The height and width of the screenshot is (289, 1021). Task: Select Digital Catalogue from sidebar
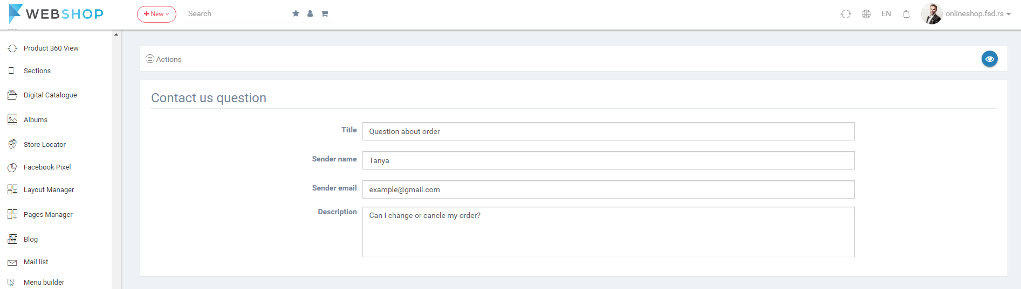(50, 95)
